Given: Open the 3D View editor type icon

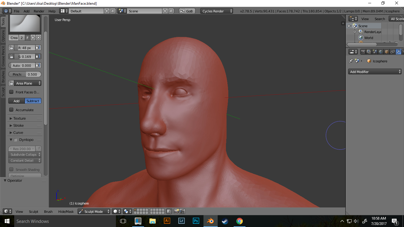Looking at the screenshot, I should (7, 211).
